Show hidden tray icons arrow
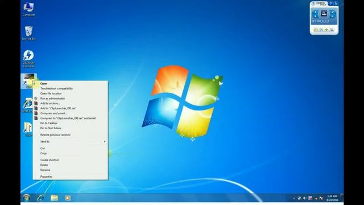Image resolution: width=364 pixels, height=205 pixels. [294, 198]
